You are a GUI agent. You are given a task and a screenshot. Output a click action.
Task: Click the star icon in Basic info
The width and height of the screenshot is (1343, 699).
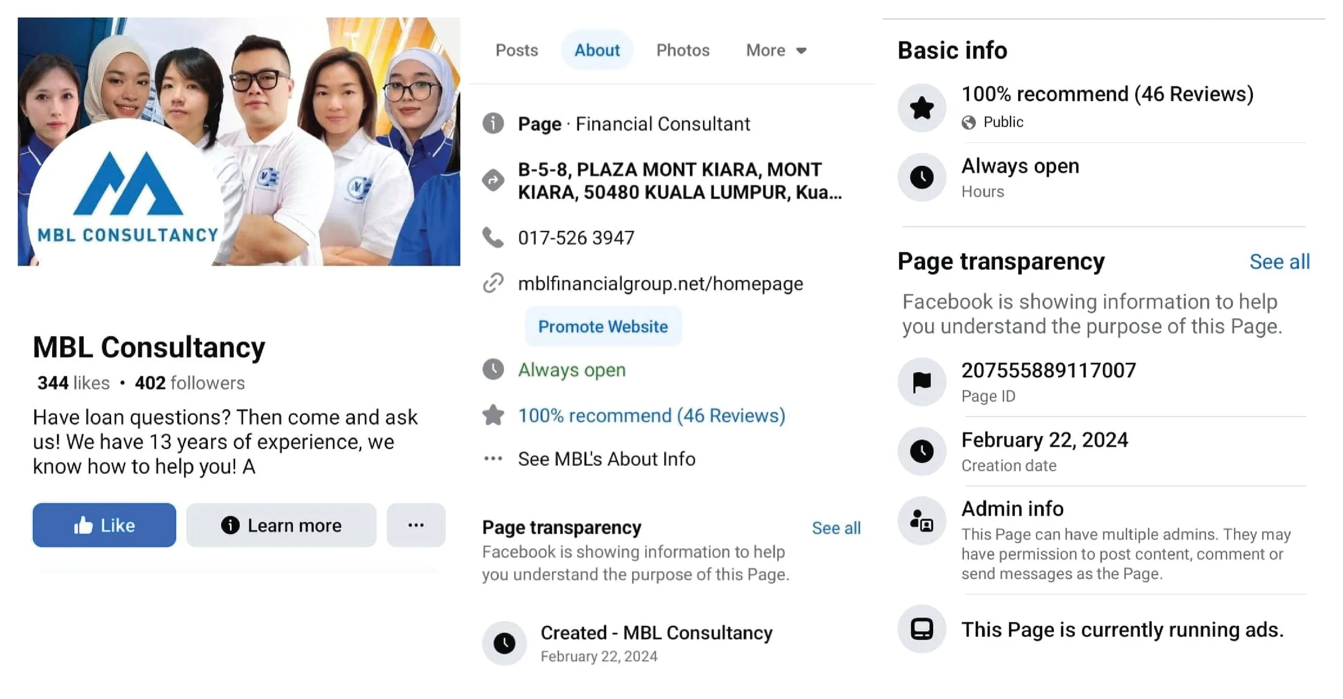pyautogui.click(x=921, y=107)
